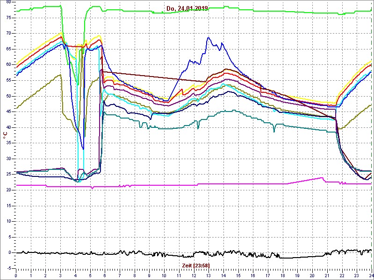Image resolution: width=374 pixels, height=280 pixels.
Task: Select the 30 temperature label on the y-axis
Action: [8, 159]
